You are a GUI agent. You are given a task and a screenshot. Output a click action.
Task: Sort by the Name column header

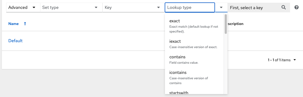pos(13,24)
